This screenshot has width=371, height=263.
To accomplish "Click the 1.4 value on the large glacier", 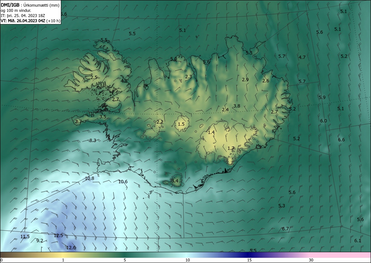I will point(211,132).
